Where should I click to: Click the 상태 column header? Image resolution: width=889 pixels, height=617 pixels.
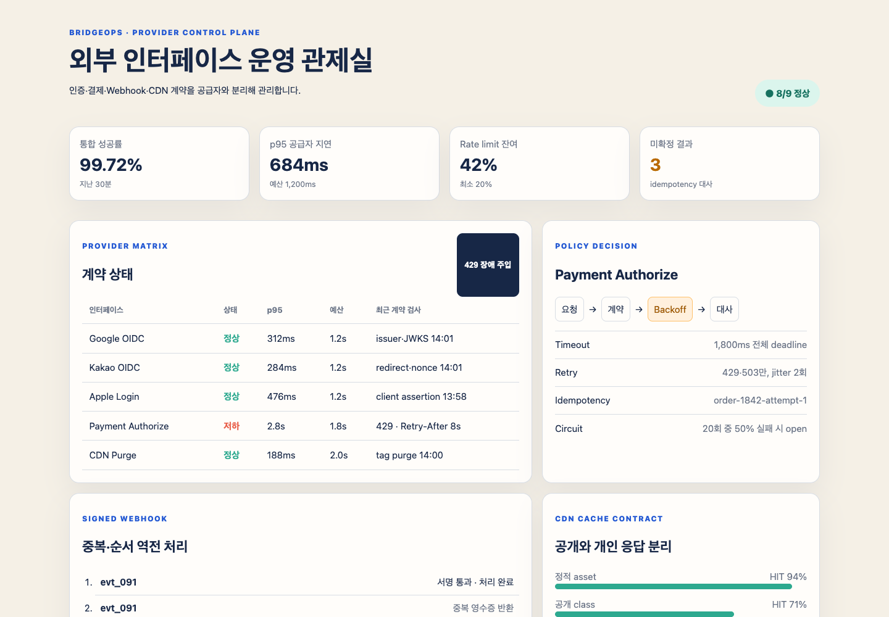tap(230, 310)
